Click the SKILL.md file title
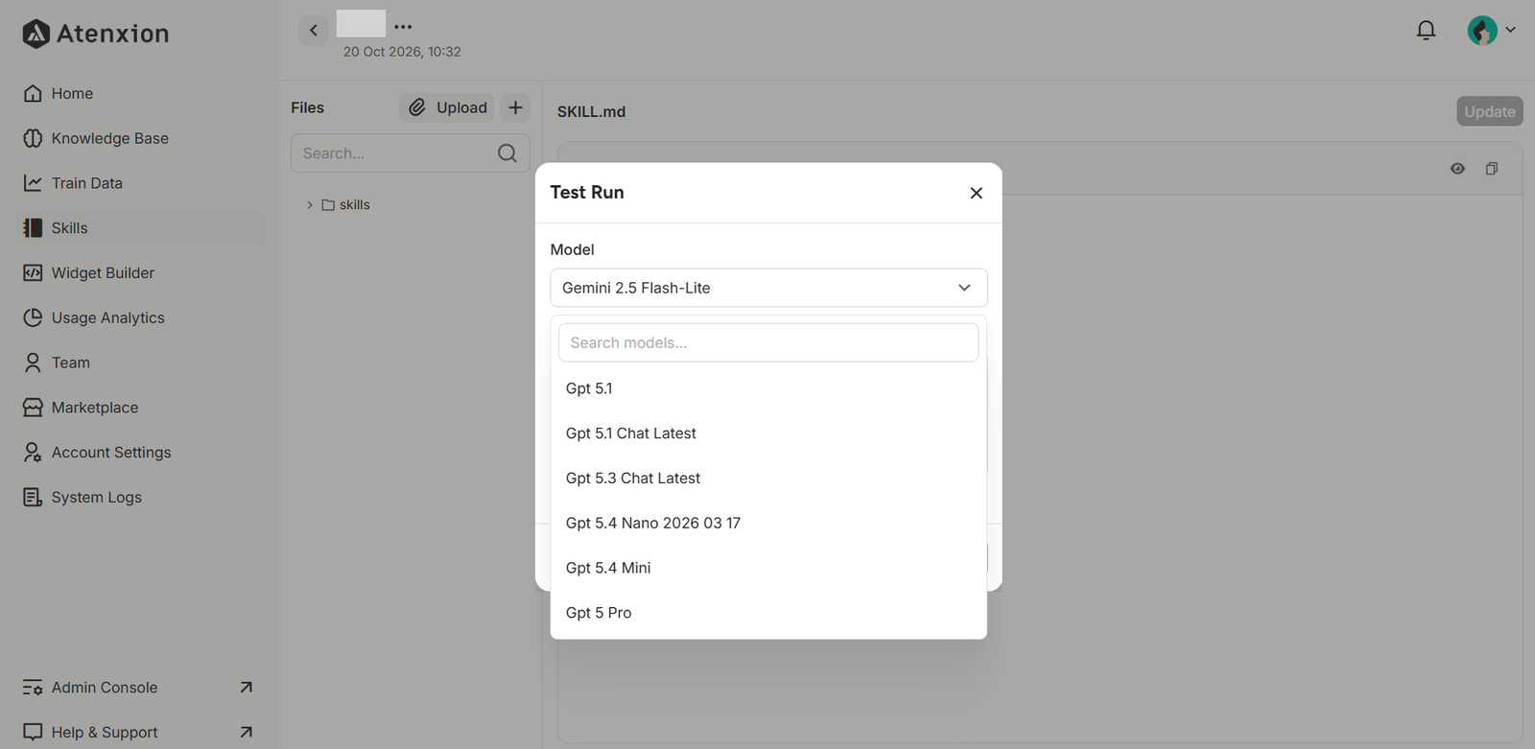1535x749 pixels. [591, 112]
